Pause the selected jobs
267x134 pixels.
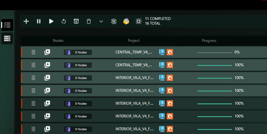click(39, 21)
